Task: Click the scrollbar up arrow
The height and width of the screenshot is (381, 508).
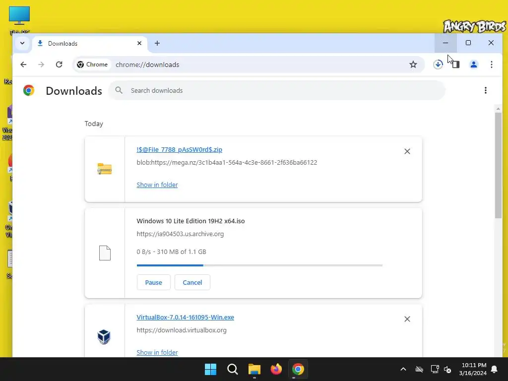Action: coord(498,109)
